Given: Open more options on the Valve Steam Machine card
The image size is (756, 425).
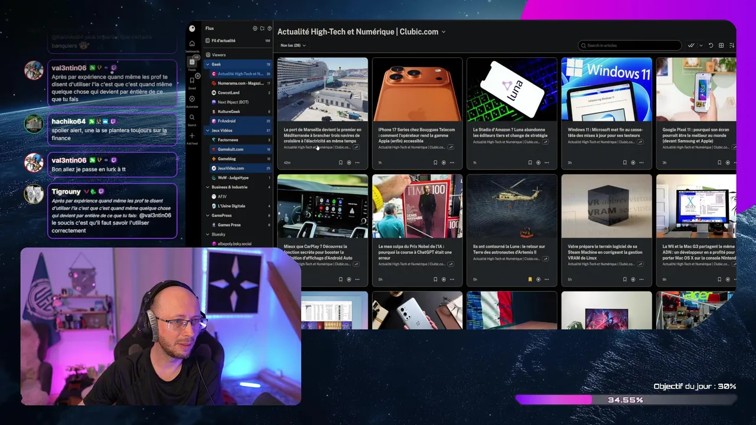Looking at the screenshot, I should click(641, 279).
